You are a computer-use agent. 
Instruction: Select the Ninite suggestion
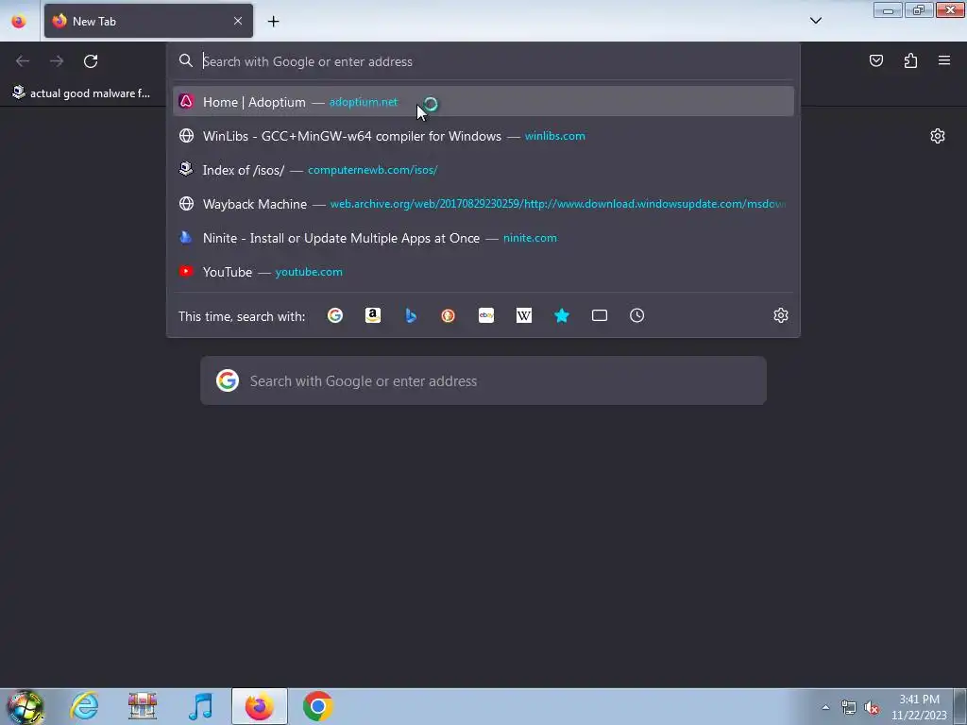[483, 237]
